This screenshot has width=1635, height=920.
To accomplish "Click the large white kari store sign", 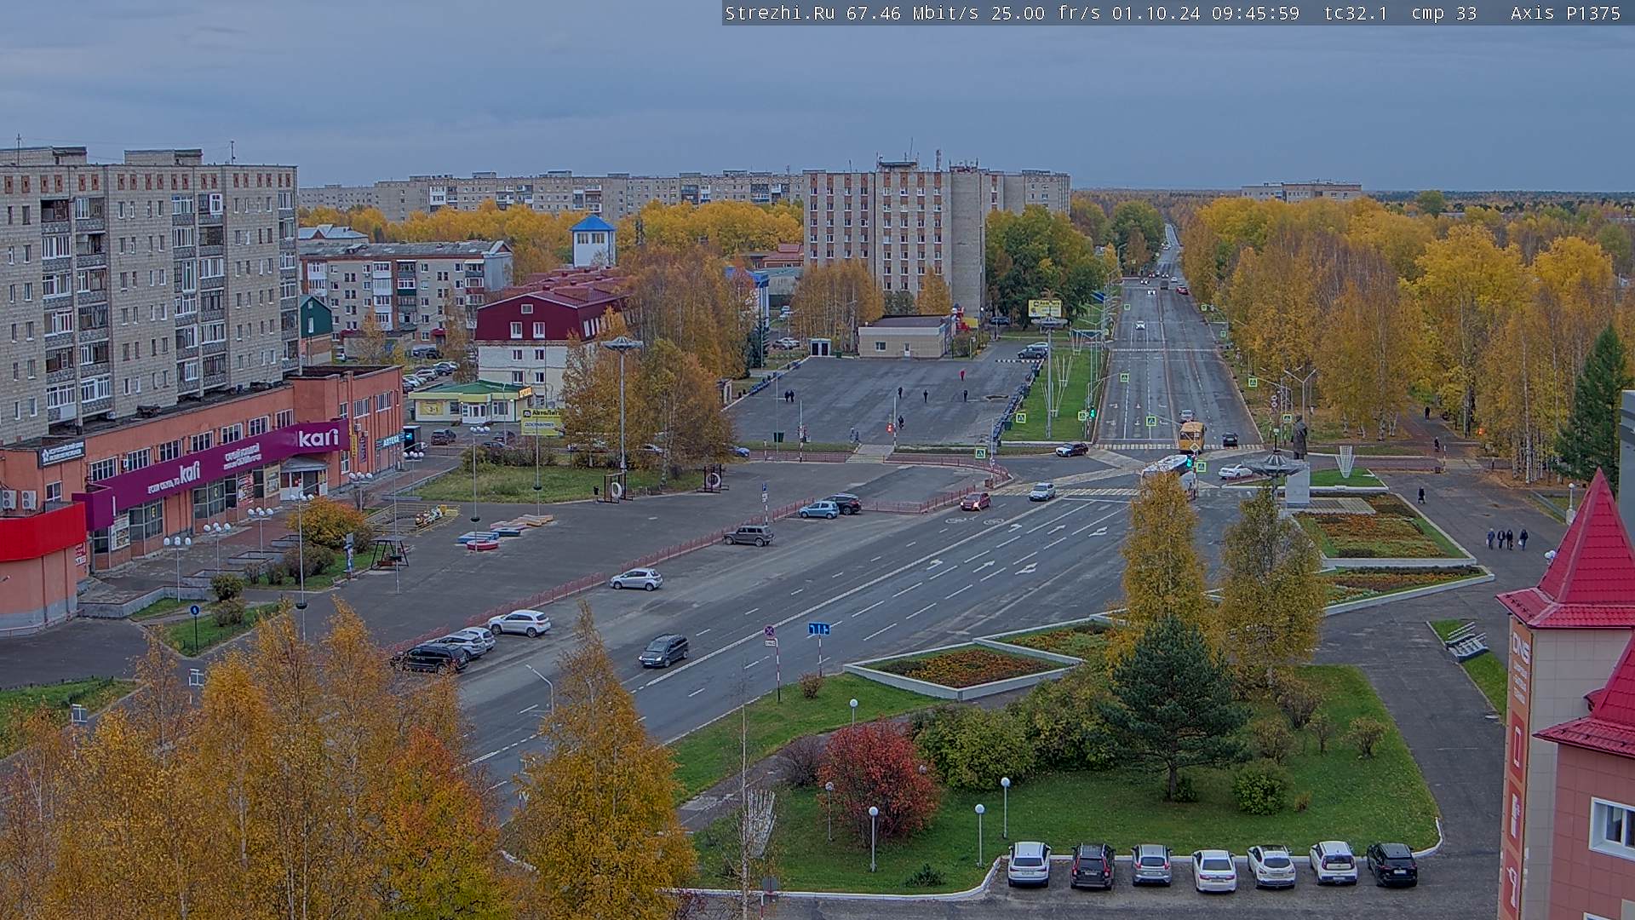I will (x=318, y=439).
